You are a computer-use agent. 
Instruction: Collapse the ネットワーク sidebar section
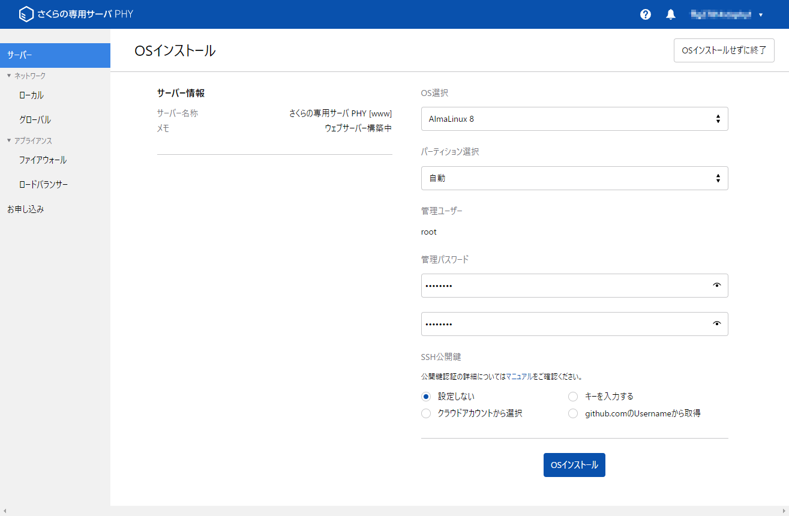click(x=26, y=76)
